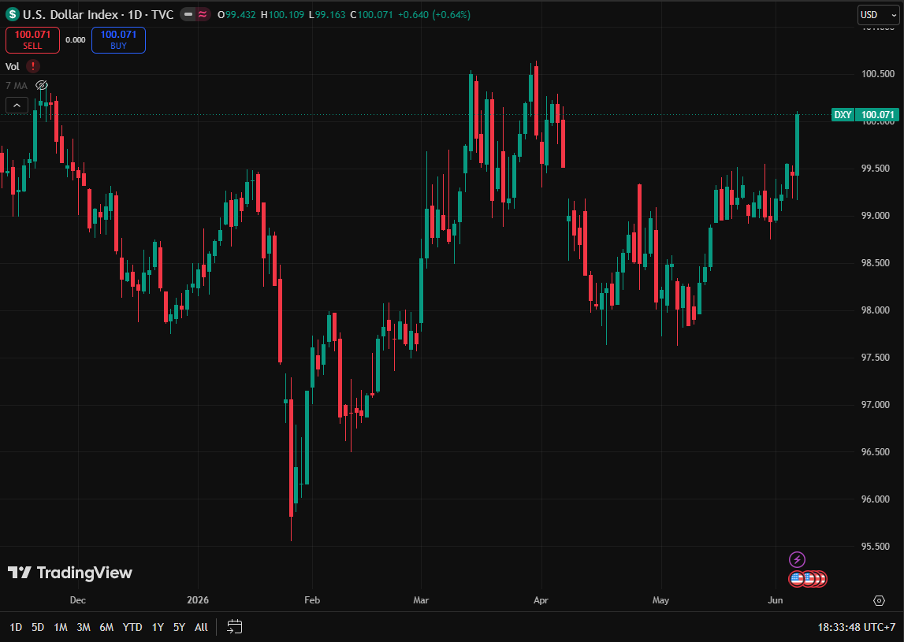Open the USD currency dropdown
Image resolution: width=904 pixels, height=642 pixels.
(x=877, y=15)
